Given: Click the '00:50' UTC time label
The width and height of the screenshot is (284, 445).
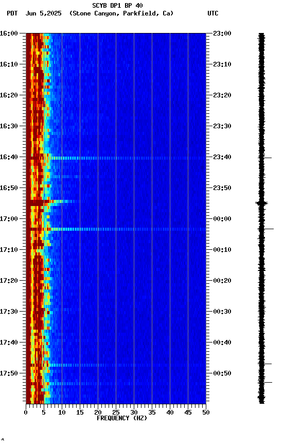Looking at the screenshot, I should point(222,373).
